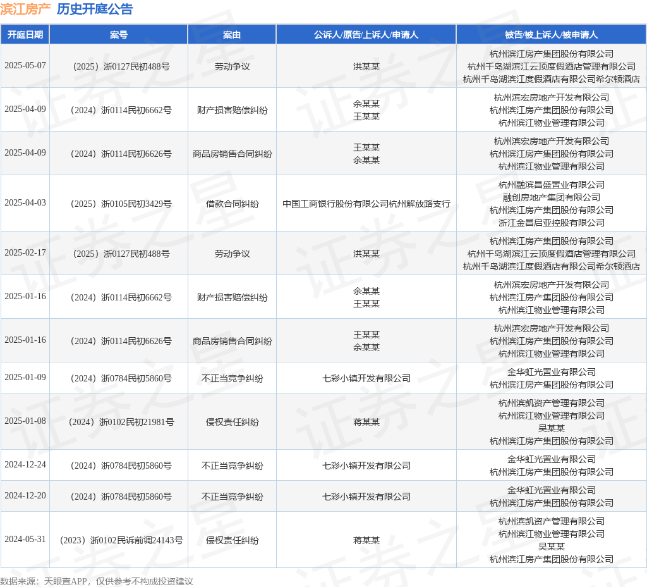Select the date 2025-05-07

(25, 66)
